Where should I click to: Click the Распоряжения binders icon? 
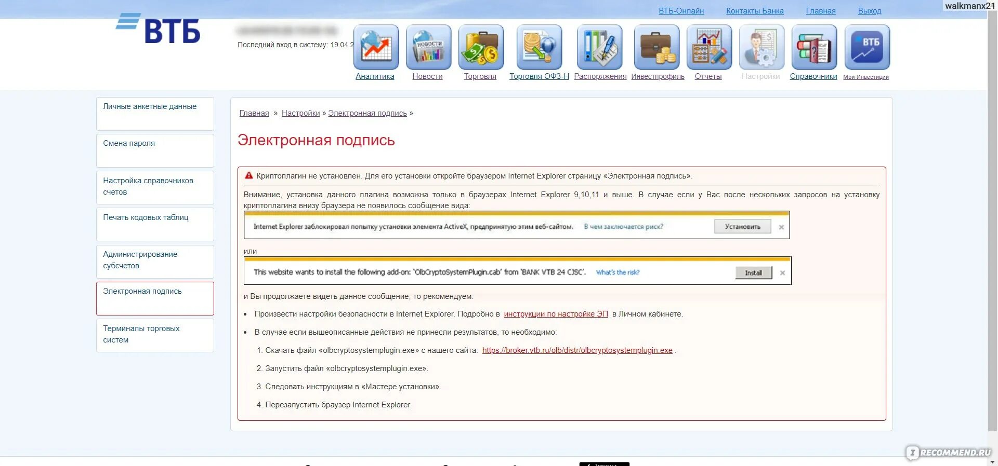(599, 47)
